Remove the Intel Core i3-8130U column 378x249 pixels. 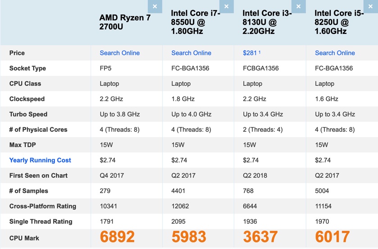pyautogui.click(x=298, y=6)
